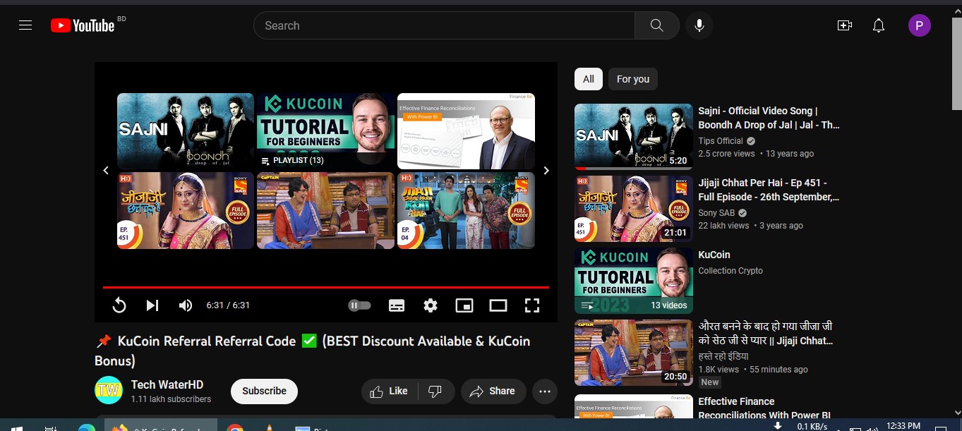Open Hindi title video about Jijaji Chhat

tap(766, 334)
